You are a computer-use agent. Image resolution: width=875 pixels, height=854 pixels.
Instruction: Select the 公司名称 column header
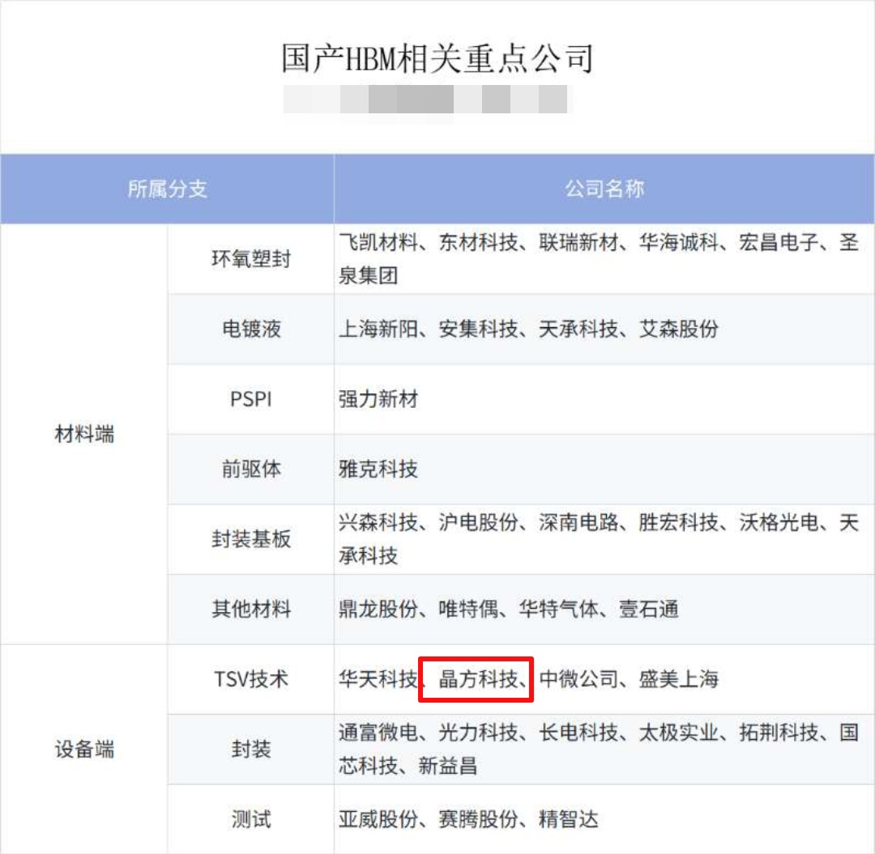coord(604,189)
